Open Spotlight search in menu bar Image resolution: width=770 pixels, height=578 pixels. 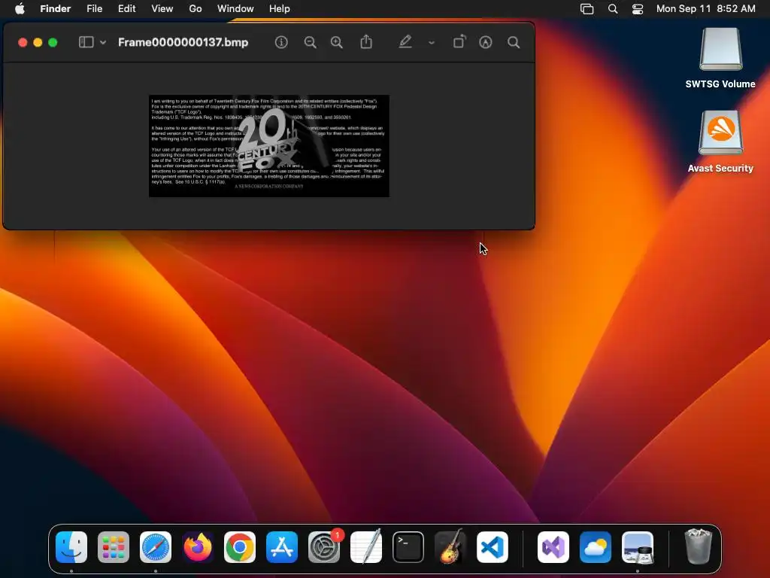tap(613, 8)
